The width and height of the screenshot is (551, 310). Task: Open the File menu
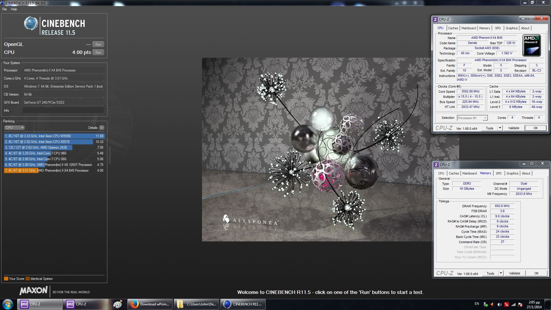(x=5, y=9)
